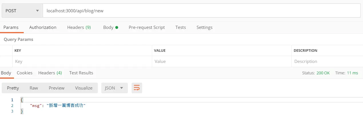Switch to the Authorization tab
363x123 pixels.
(43, 27)
